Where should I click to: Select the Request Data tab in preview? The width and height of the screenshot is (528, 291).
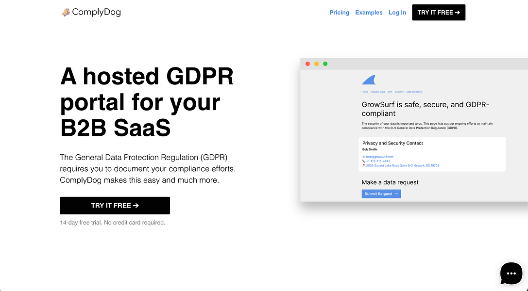pos(377,92)
